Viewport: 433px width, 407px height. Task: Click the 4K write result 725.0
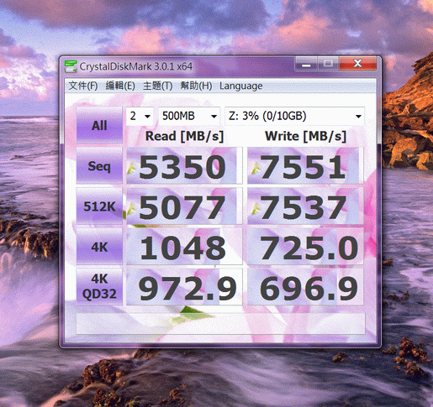[x=305, y=247]
